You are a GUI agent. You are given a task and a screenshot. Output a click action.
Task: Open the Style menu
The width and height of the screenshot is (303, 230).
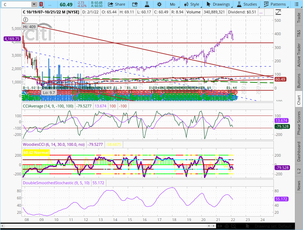(x=191, y=4)
